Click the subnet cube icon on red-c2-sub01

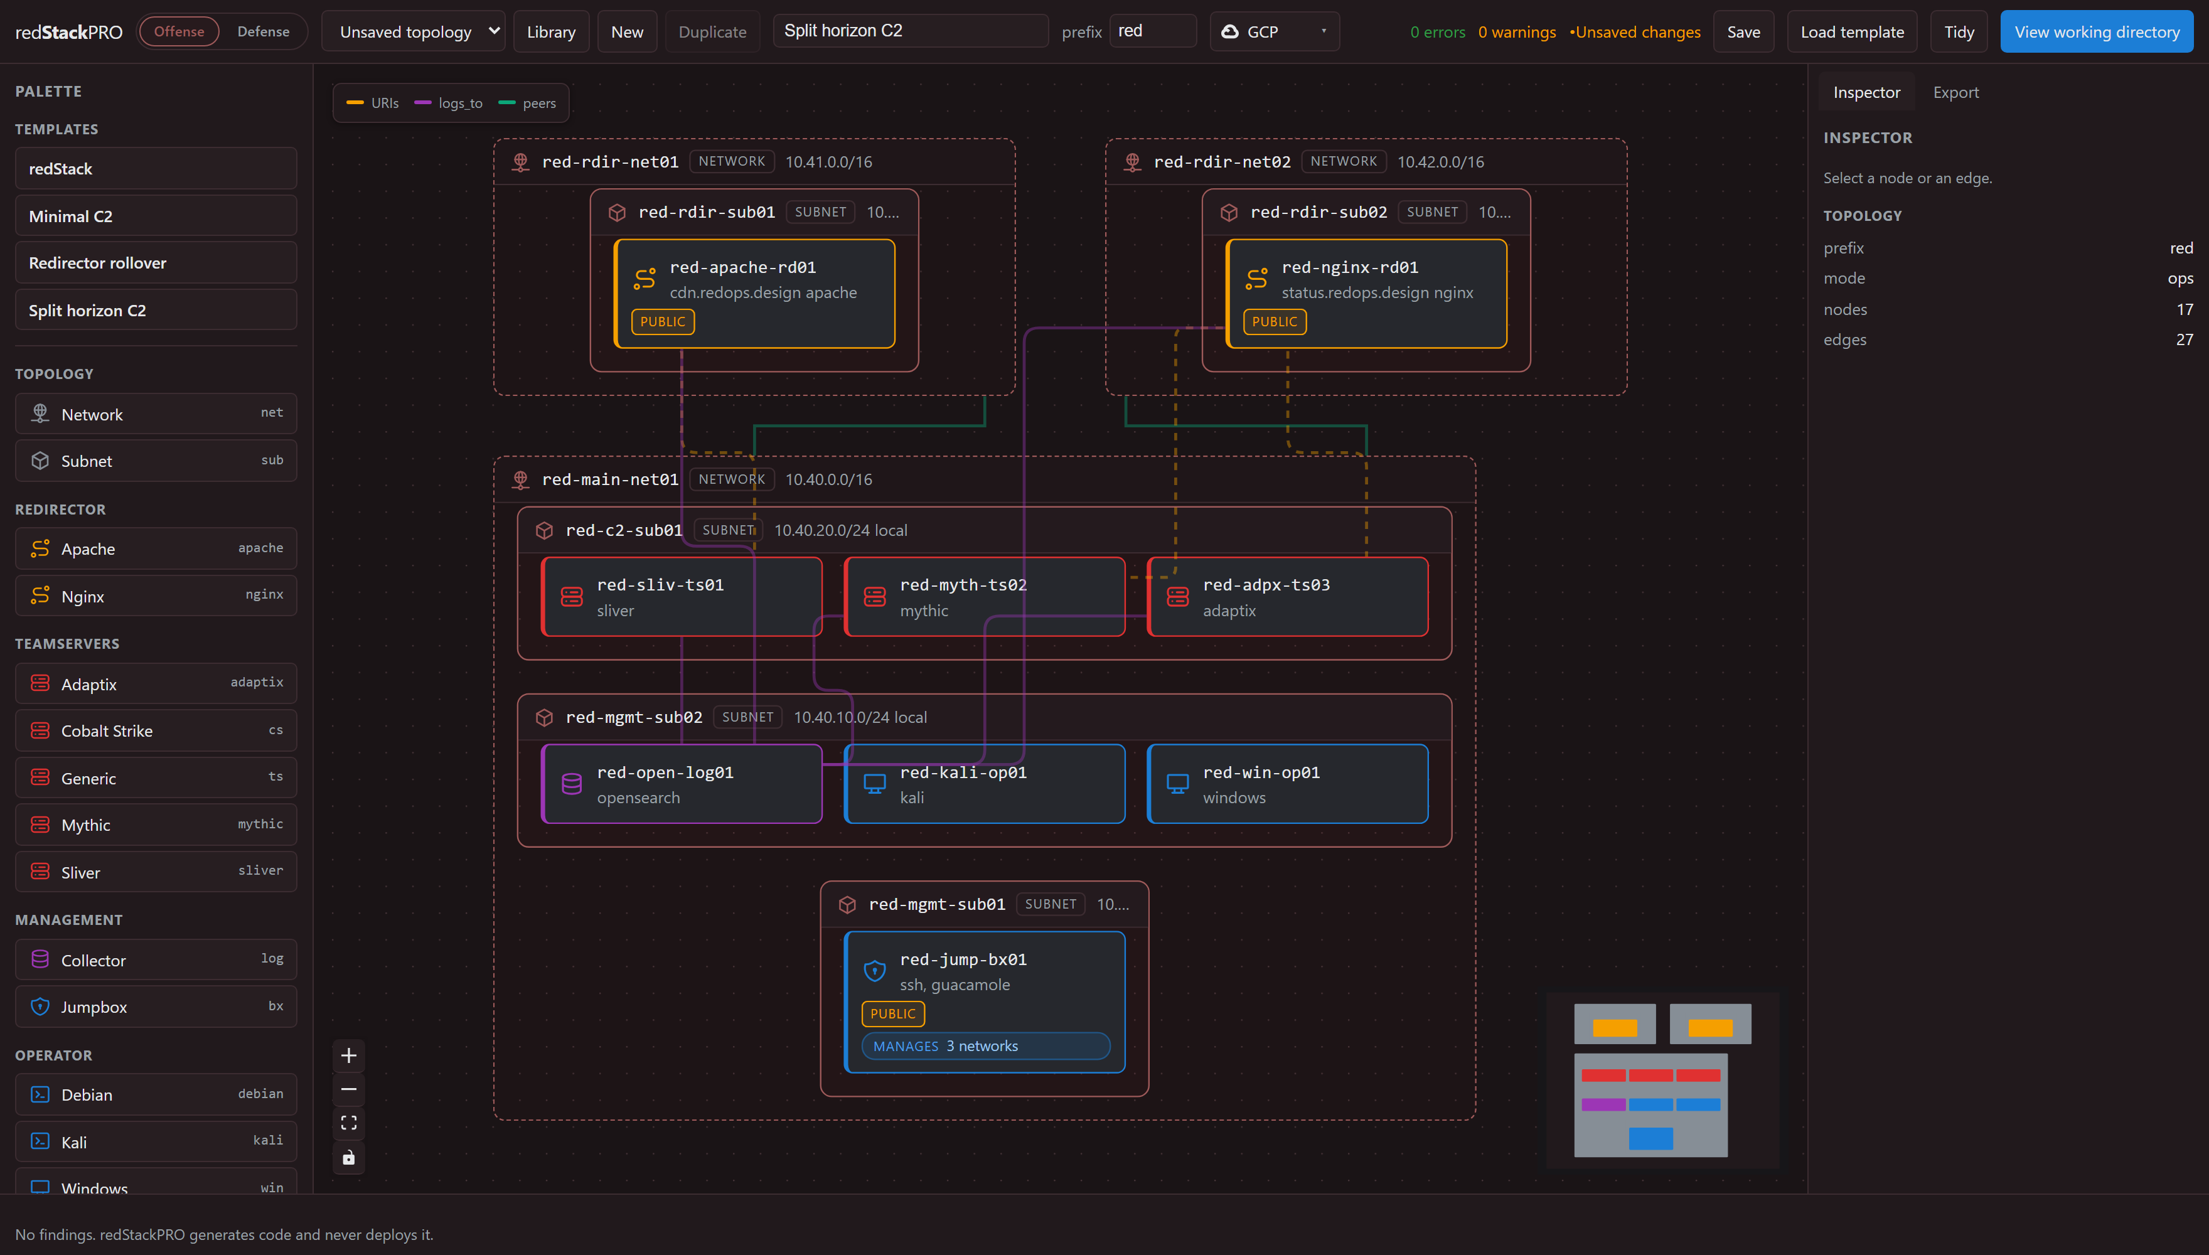544,530
